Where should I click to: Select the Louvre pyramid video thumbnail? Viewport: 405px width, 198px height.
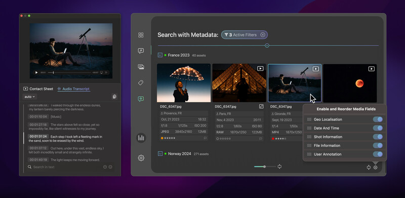(239, 83)
